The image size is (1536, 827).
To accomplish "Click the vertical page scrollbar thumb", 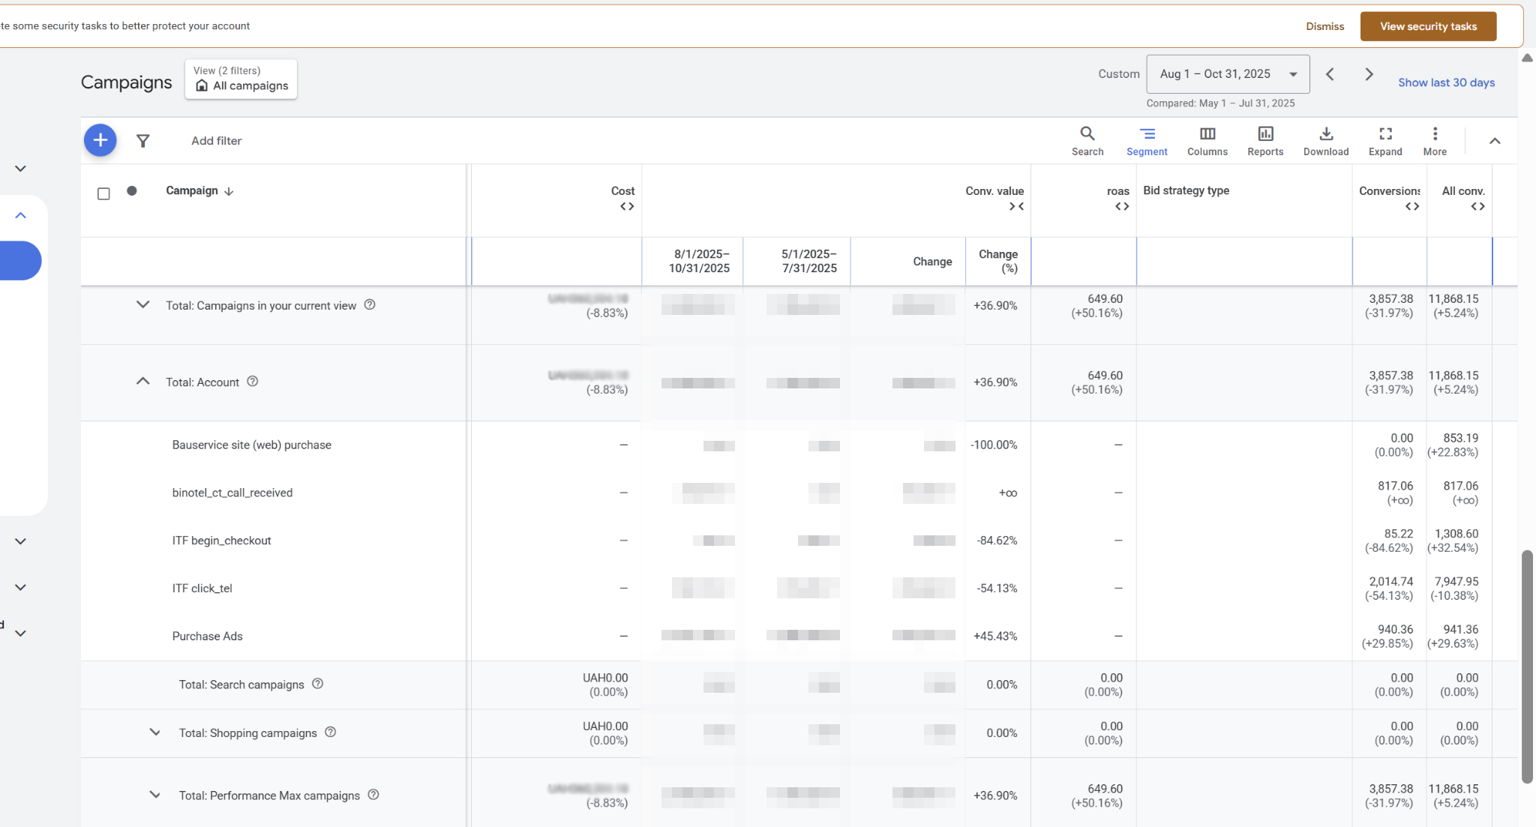I will [x=1527, y=667].
